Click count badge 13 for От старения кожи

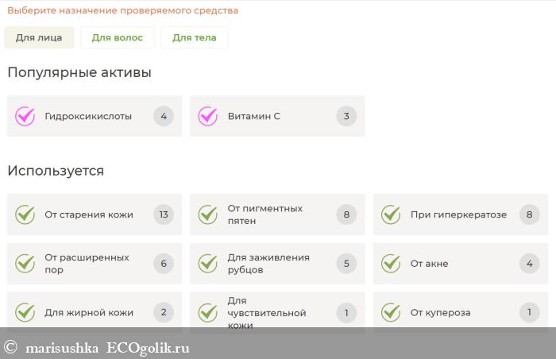click(x=164, y=214)
